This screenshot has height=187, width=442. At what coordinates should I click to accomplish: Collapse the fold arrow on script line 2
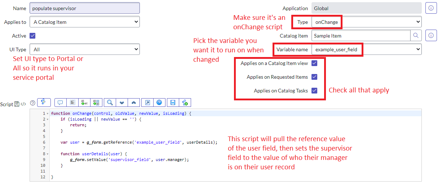point(48,119)
